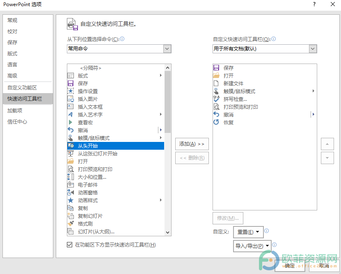
Task: Click the 电子邮件 paperclip icon
Action: pyautogui.click(x=71, y=185)
